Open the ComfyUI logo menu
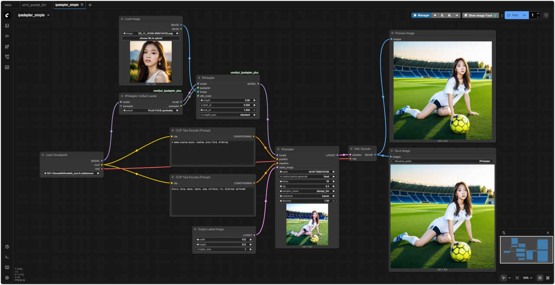The height and width of the screenshot is (285, 555). click(x=7, y=15)
